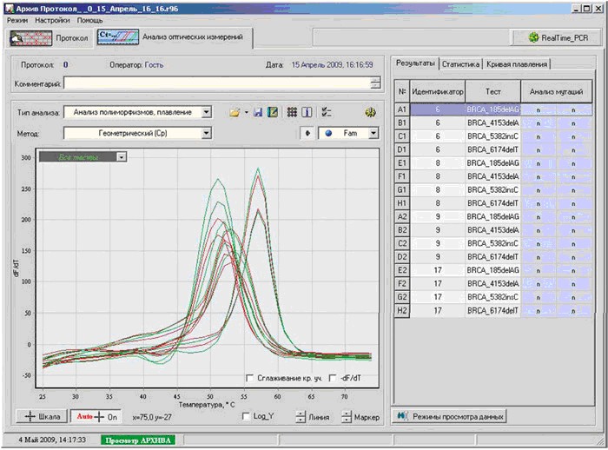
Task: Select row B2 header cell
Action: [x=402, y=230]
